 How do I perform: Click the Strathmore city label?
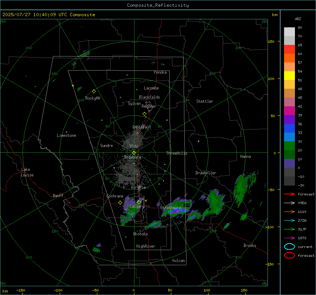(x=171, y=208)
